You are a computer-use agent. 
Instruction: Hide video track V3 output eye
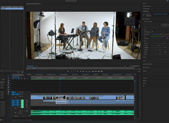[22, 92]
